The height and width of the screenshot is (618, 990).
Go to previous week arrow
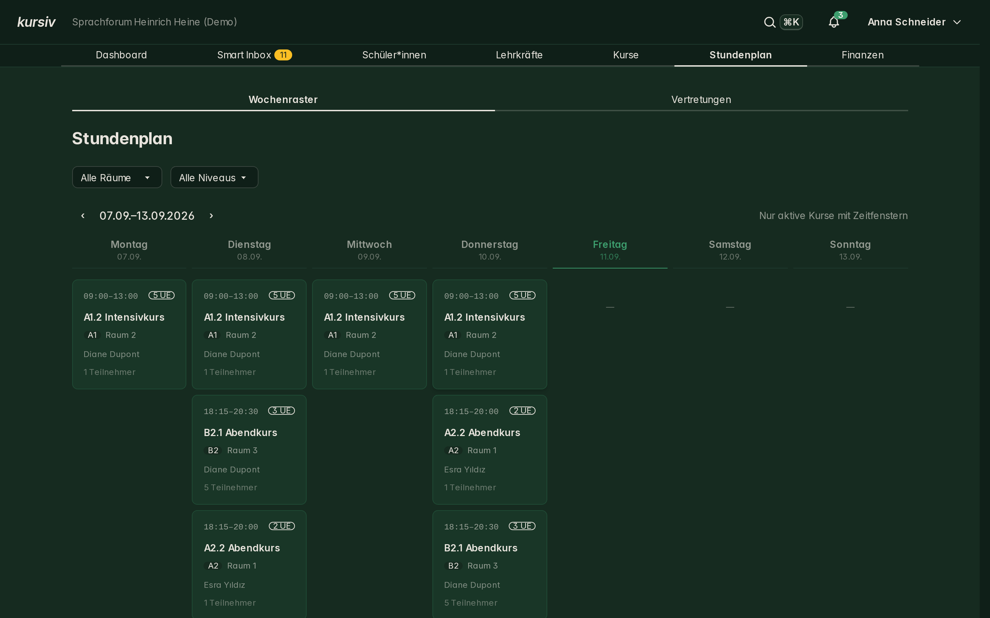point(83,215)
